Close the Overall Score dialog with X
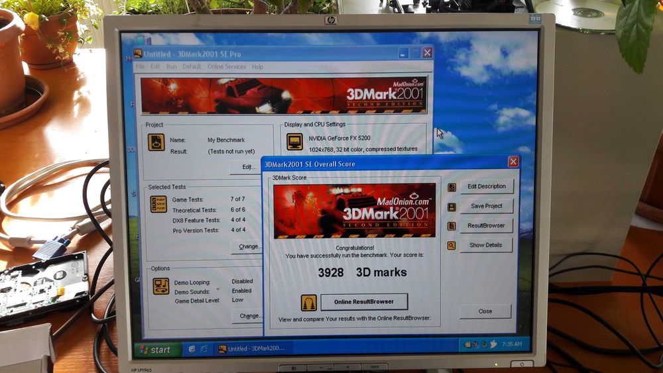The width and height of the screenshot is (663, 373). 513,162
